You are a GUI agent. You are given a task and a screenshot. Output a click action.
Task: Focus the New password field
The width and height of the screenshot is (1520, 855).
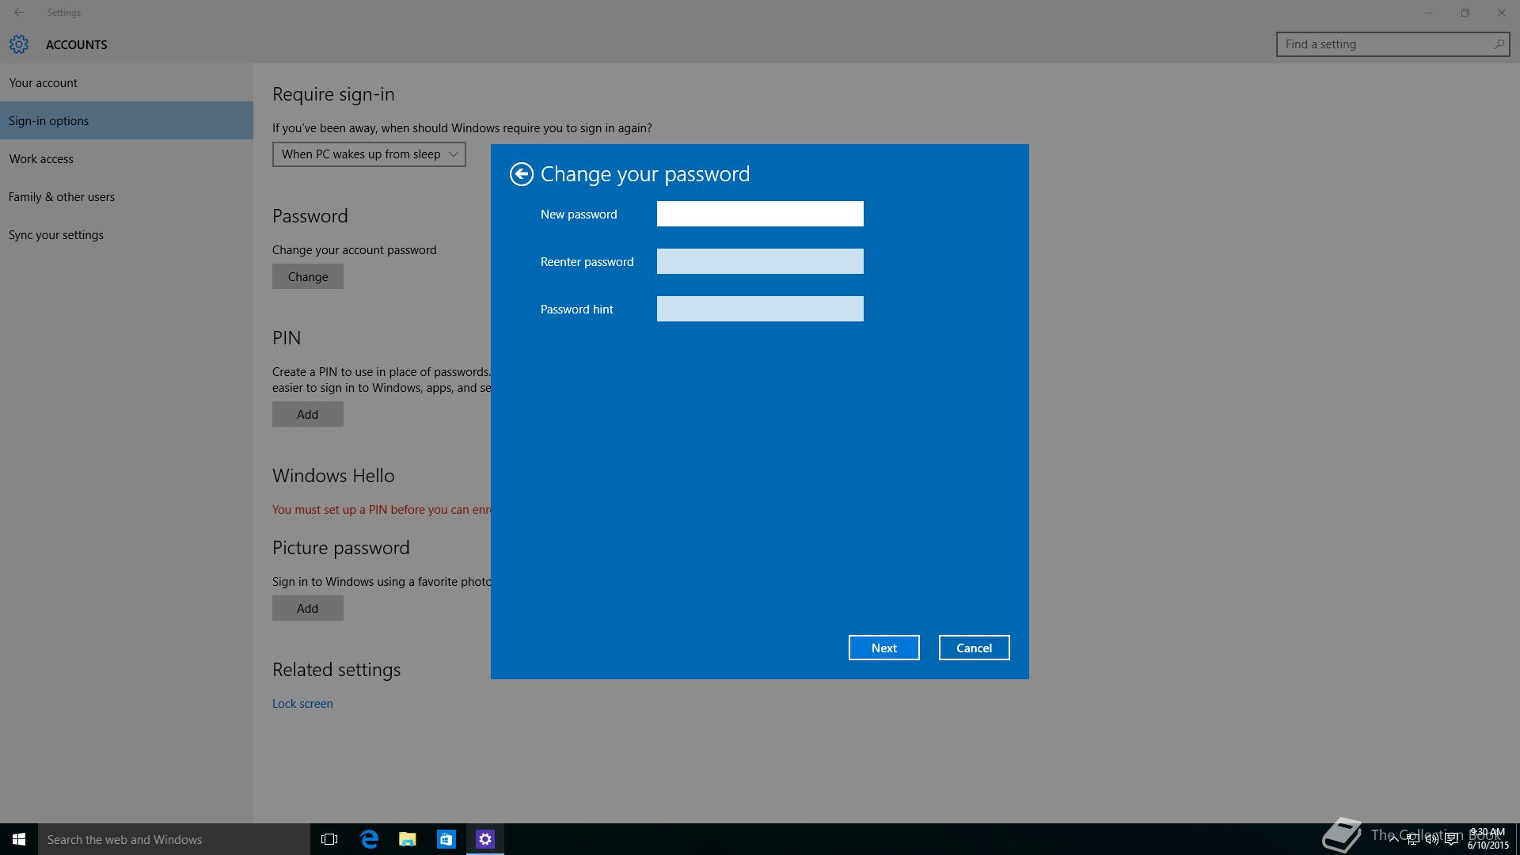click(x=760, y=214)
